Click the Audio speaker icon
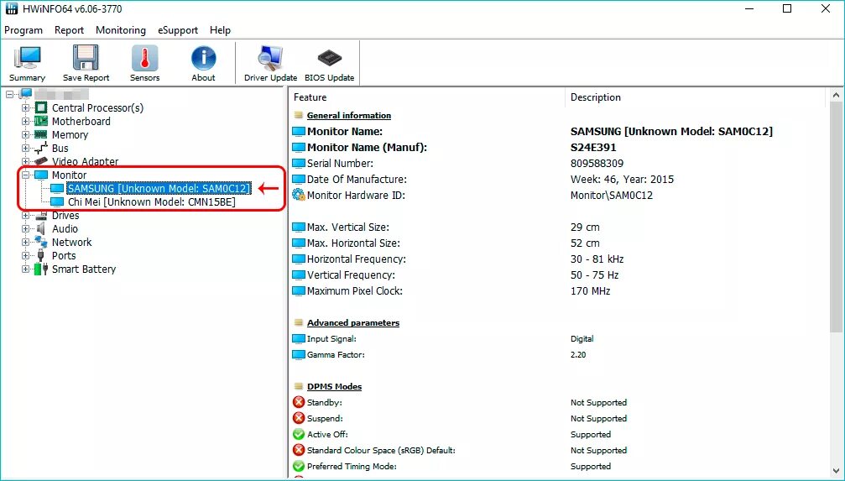This screenshot has height=481, width=845. click(x=41, y=228)
